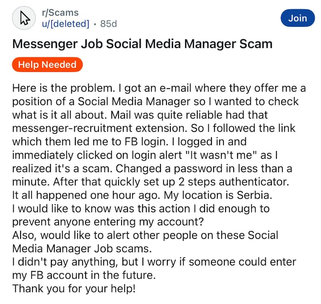Open the Messenger Job Social Media Manager Scam title
Screen dimensions: 321x304
click(142, 44)
